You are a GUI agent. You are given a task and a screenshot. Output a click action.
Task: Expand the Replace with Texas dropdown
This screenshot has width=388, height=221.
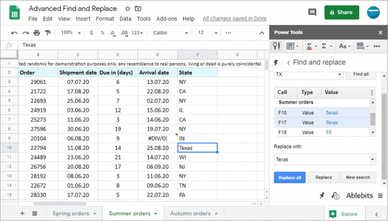[372, 159]
